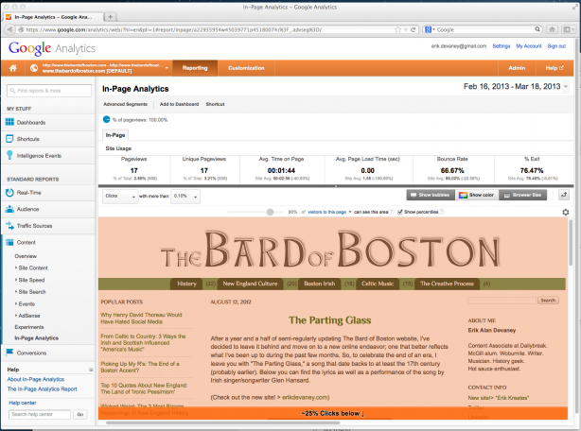Image resolution: width=581 pixels, height=431 pixels.
Task: Open the Clicks metric dropdown
Action: click(120, 197)
